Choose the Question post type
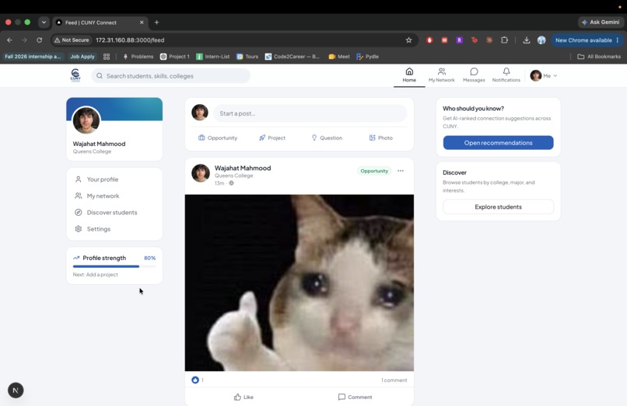 327,137
